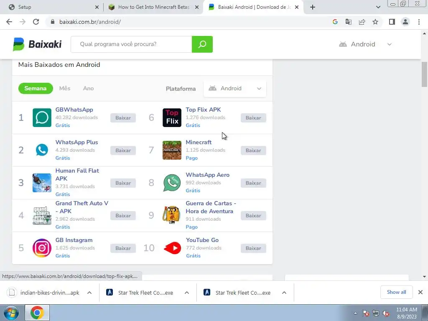Click Baixar for GB Instagram
This screenshot has width=428, height=321.
tap(123, 248)
